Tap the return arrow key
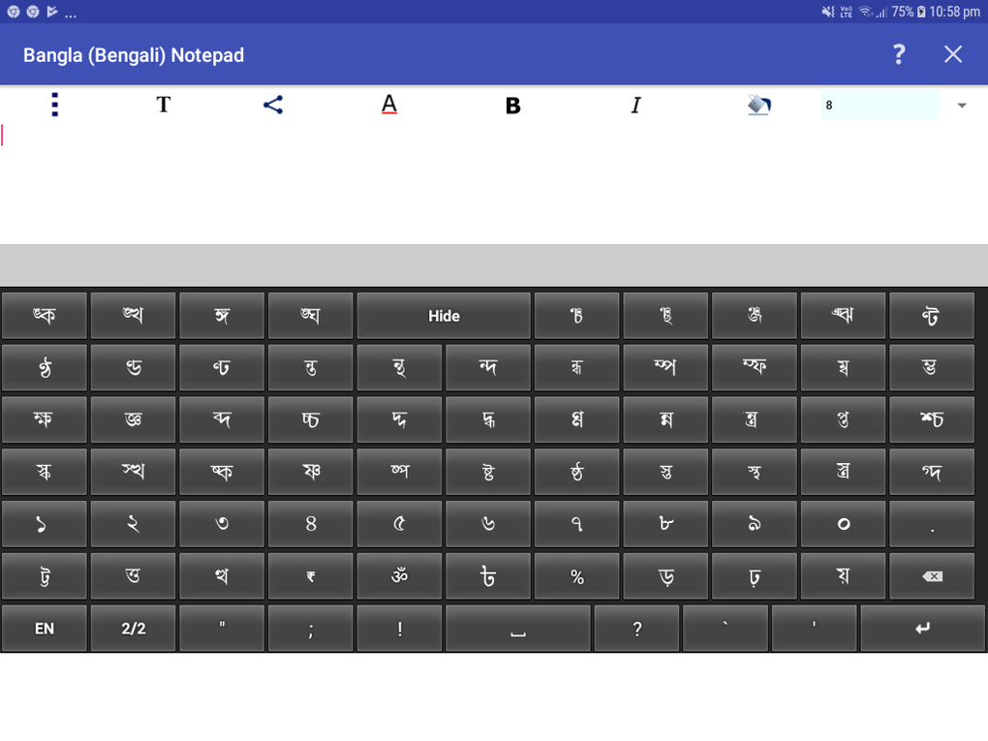988x741 pixels. point(922,629)
